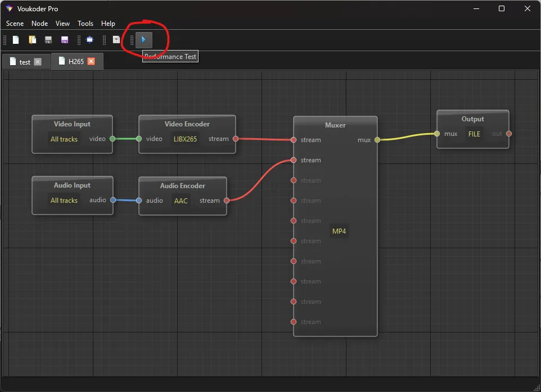Save the scene using the gray floppy icon

point(48,40)
